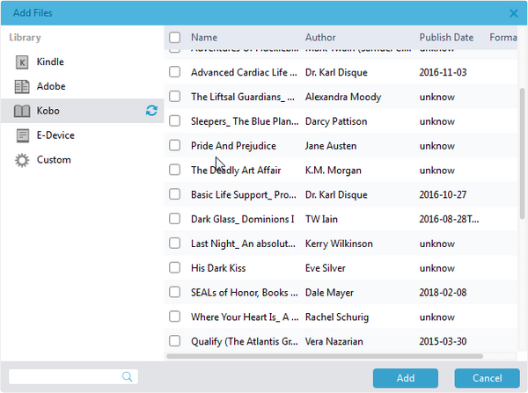Image resolution: width=528 pixels, height=393 pixels.
Task: Click the vertical scrollbar of book list
Action: point(523,149)
